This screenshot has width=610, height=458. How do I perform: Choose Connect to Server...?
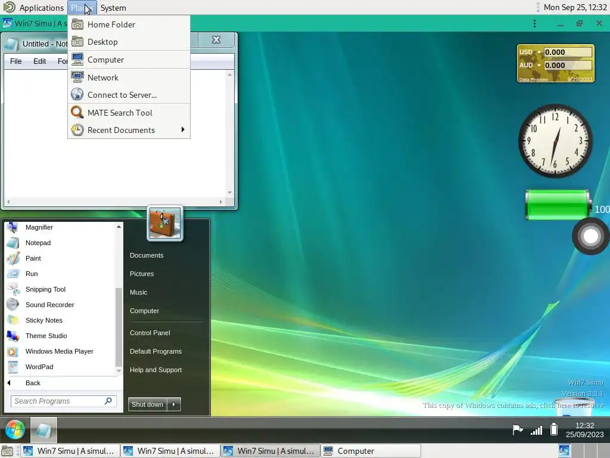(x=129, y=95)
